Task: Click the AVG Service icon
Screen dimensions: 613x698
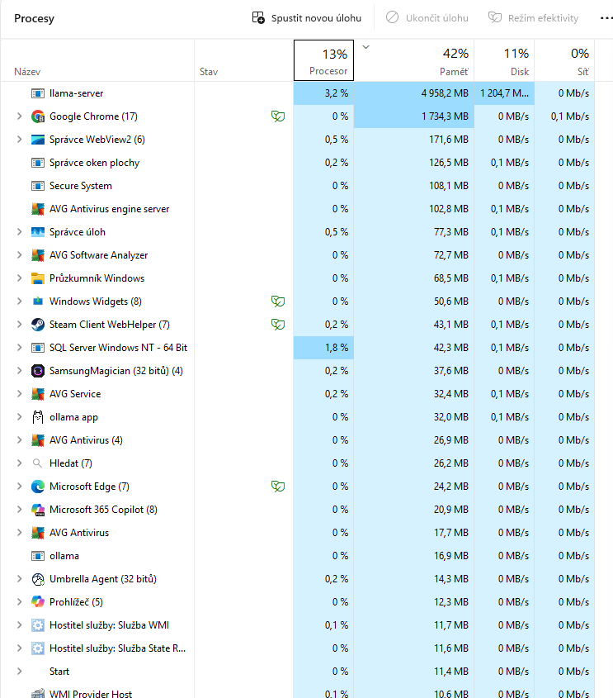Action: pyautogui.click(x=38, y=394)
